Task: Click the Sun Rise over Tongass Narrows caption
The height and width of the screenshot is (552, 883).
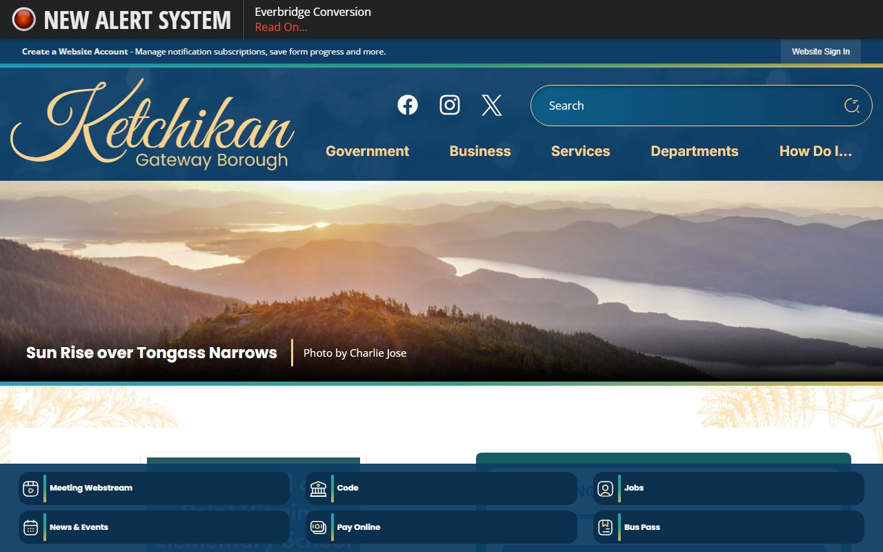Action: click(152, 353)
